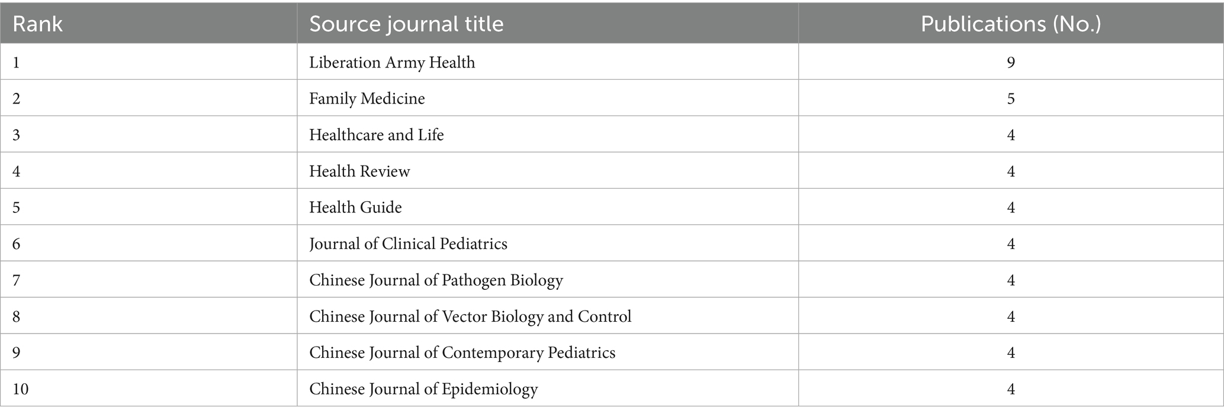Select Journal of Clinical Pediatrics cell
1224x417 pixels.
pyautogui.click(x=408, y=244)
